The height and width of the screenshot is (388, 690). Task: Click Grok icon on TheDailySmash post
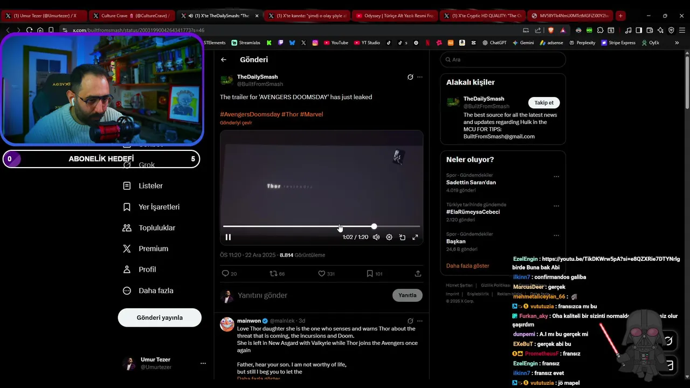(410, 77)
